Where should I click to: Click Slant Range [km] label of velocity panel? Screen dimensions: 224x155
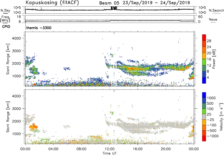coord(8,117)
